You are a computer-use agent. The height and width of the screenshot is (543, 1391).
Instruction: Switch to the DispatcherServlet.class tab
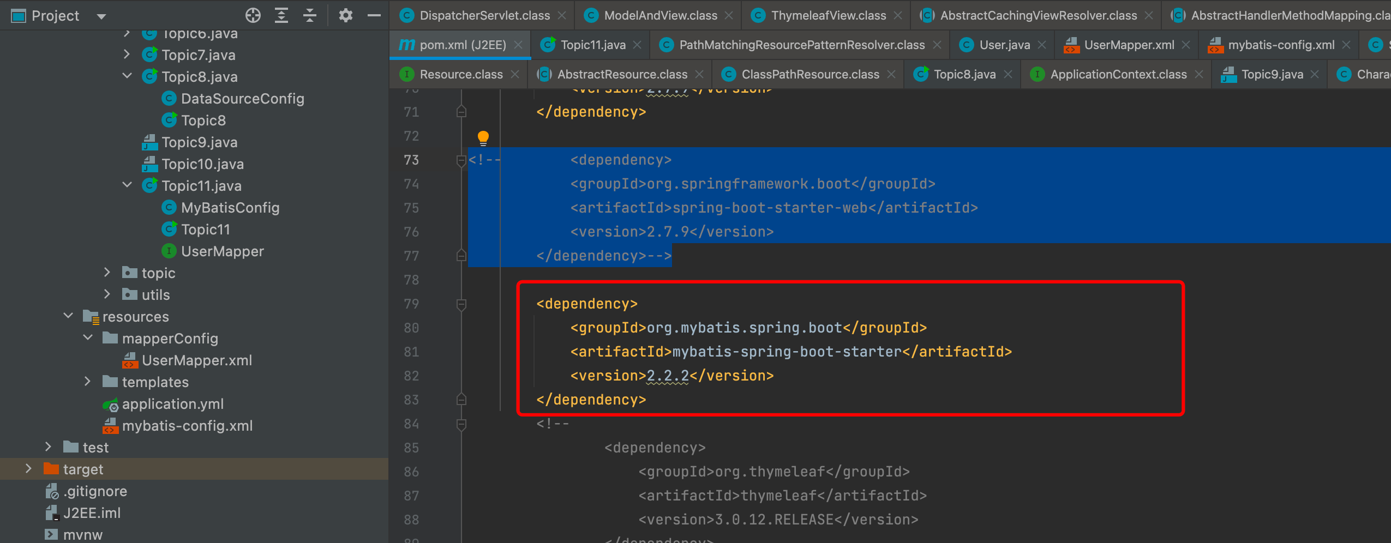pos(484,15)
